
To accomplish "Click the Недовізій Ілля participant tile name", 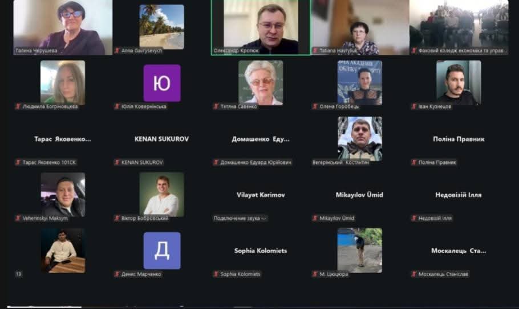I will point(459,195).
